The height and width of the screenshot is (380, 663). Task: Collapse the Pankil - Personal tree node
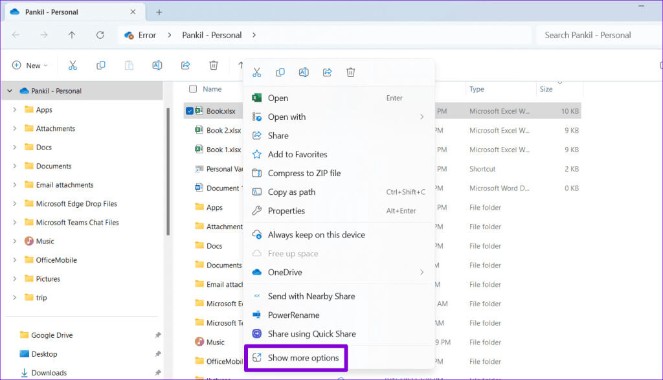[x=10, y=91]
